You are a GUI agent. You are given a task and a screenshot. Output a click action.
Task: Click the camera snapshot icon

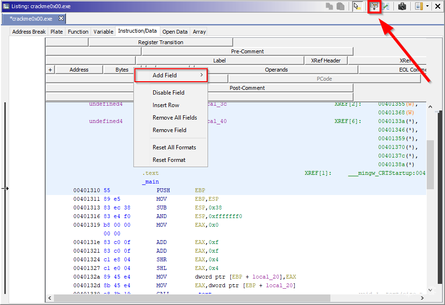pyautogui.click(x=402, y=6)
